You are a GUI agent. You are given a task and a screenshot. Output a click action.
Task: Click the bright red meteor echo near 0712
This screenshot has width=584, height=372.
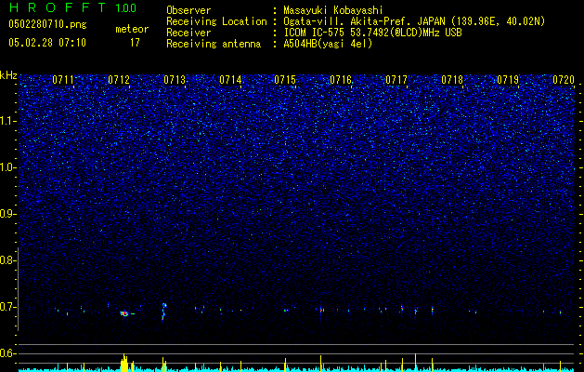124,313
